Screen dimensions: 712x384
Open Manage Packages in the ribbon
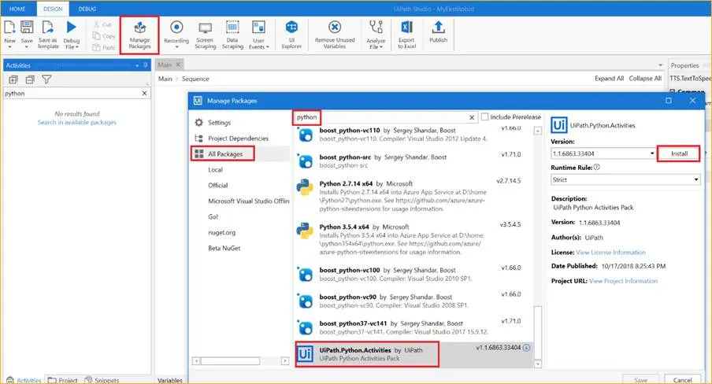pyautogui.click(x=139, y=35)
